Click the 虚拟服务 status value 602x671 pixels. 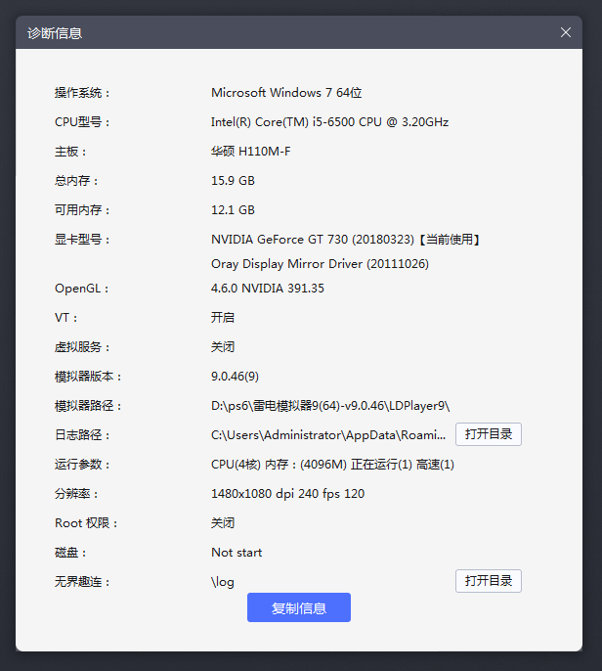click(223, 347)
